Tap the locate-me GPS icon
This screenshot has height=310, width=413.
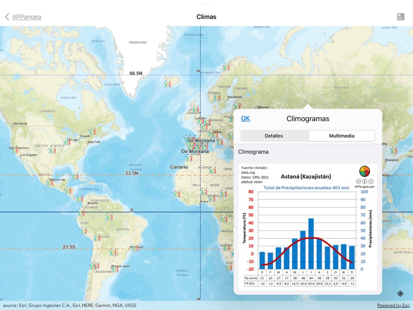tap(400, 293)
